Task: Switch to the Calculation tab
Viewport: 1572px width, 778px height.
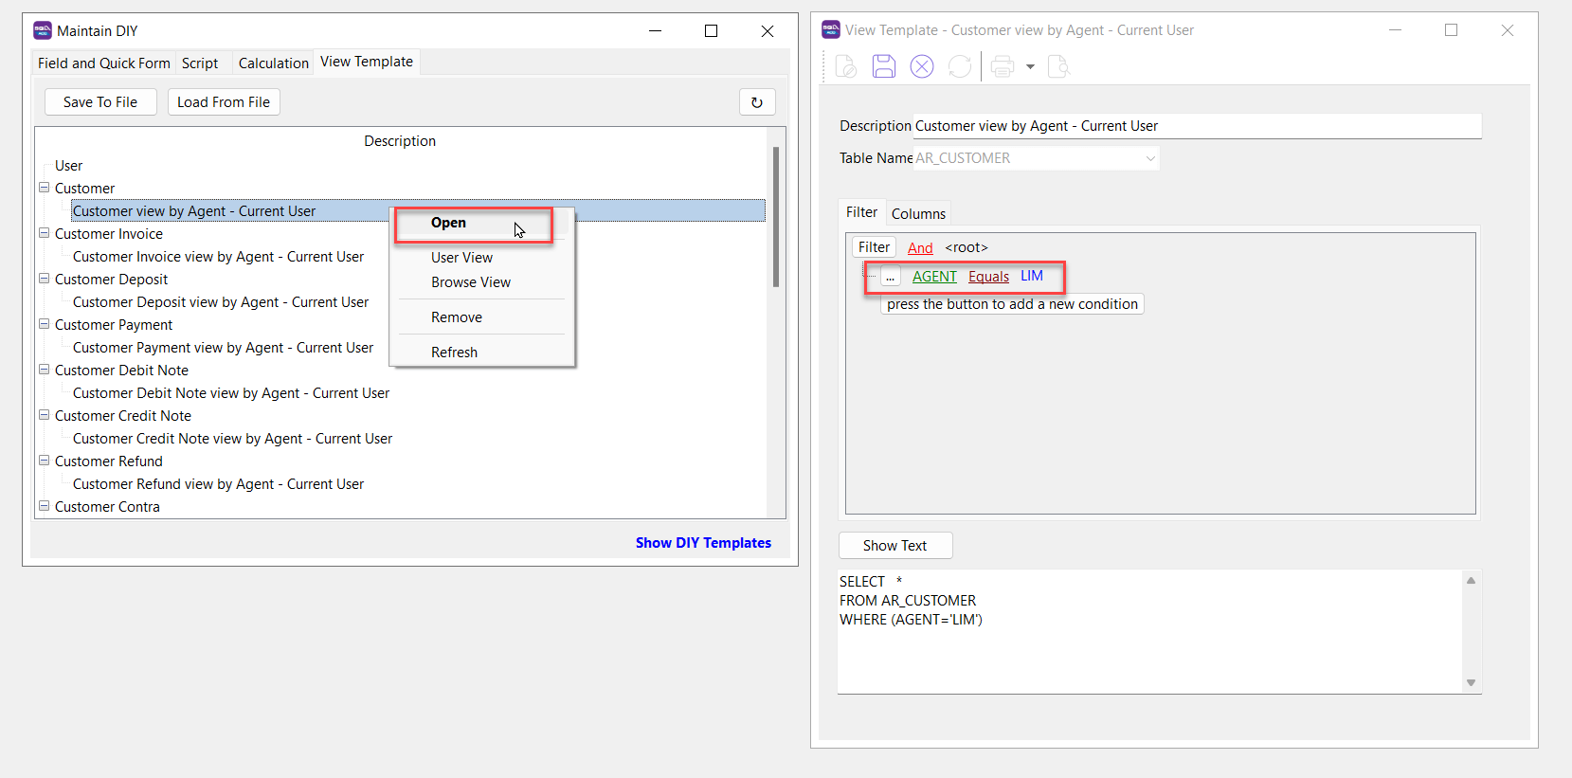Action: (x=274, y=63)
